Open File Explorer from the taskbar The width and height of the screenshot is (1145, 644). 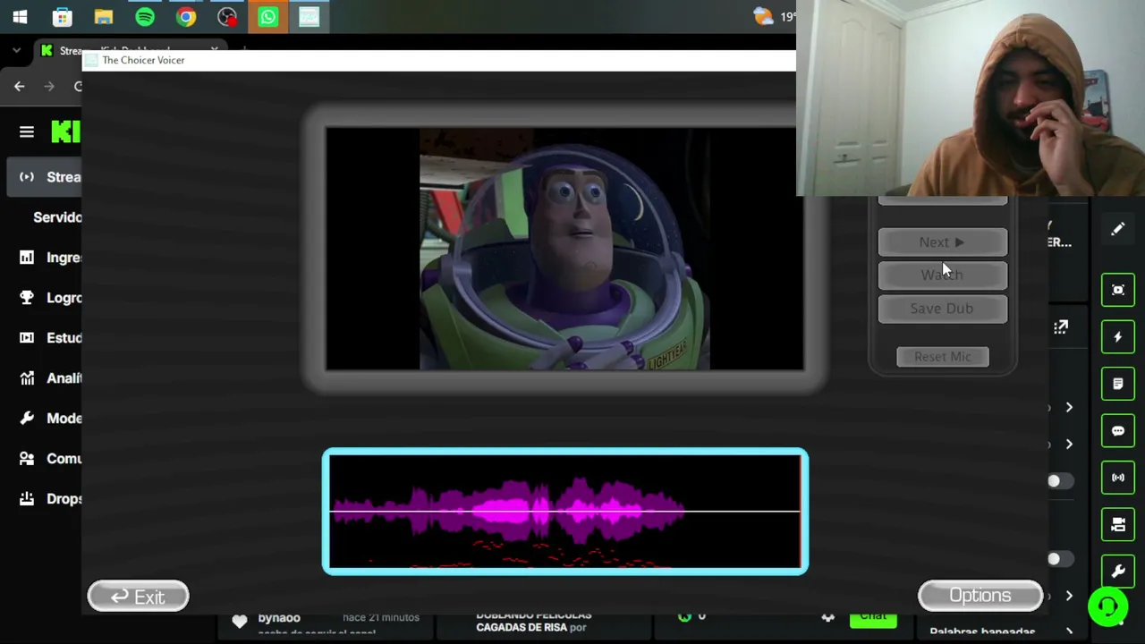coord(104,16)
